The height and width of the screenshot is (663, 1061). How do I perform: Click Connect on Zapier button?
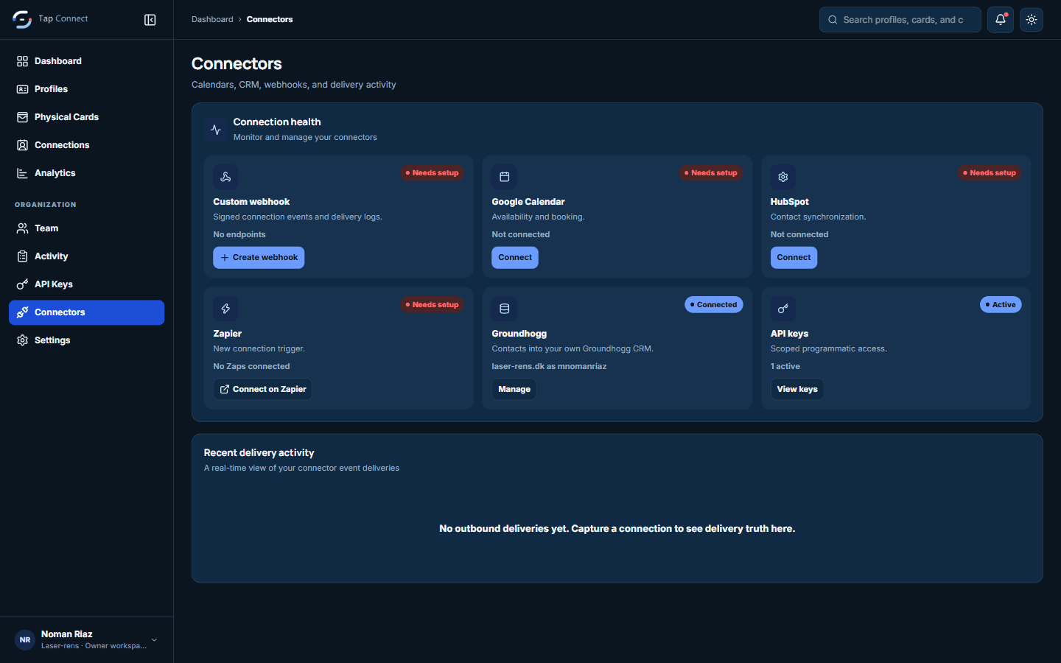click(x=262, y=390)
